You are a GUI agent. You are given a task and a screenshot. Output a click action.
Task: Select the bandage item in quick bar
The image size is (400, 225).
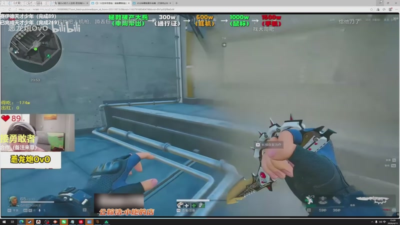pyautogui.click(x=180, y=205)
